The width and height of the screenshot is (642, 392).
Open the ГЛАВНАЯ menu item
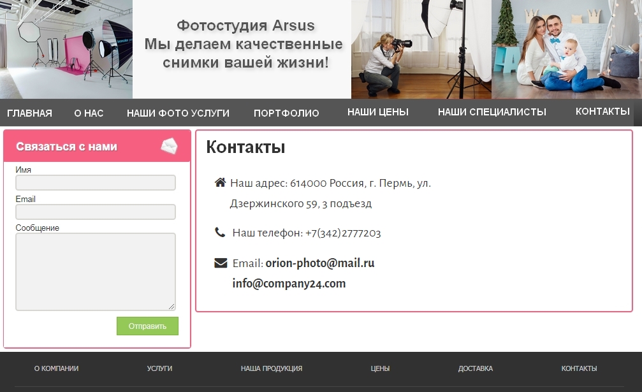tap(29, 113)
